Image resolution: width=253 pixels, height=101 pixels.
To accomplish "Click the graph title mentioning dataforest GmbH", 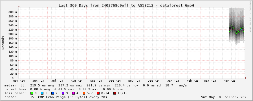I will [126, 5].
